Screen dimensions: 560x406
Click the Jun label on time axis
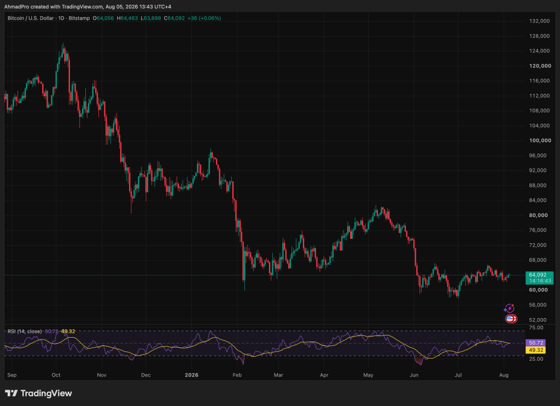pyautogui.click(x=414, y=375)
